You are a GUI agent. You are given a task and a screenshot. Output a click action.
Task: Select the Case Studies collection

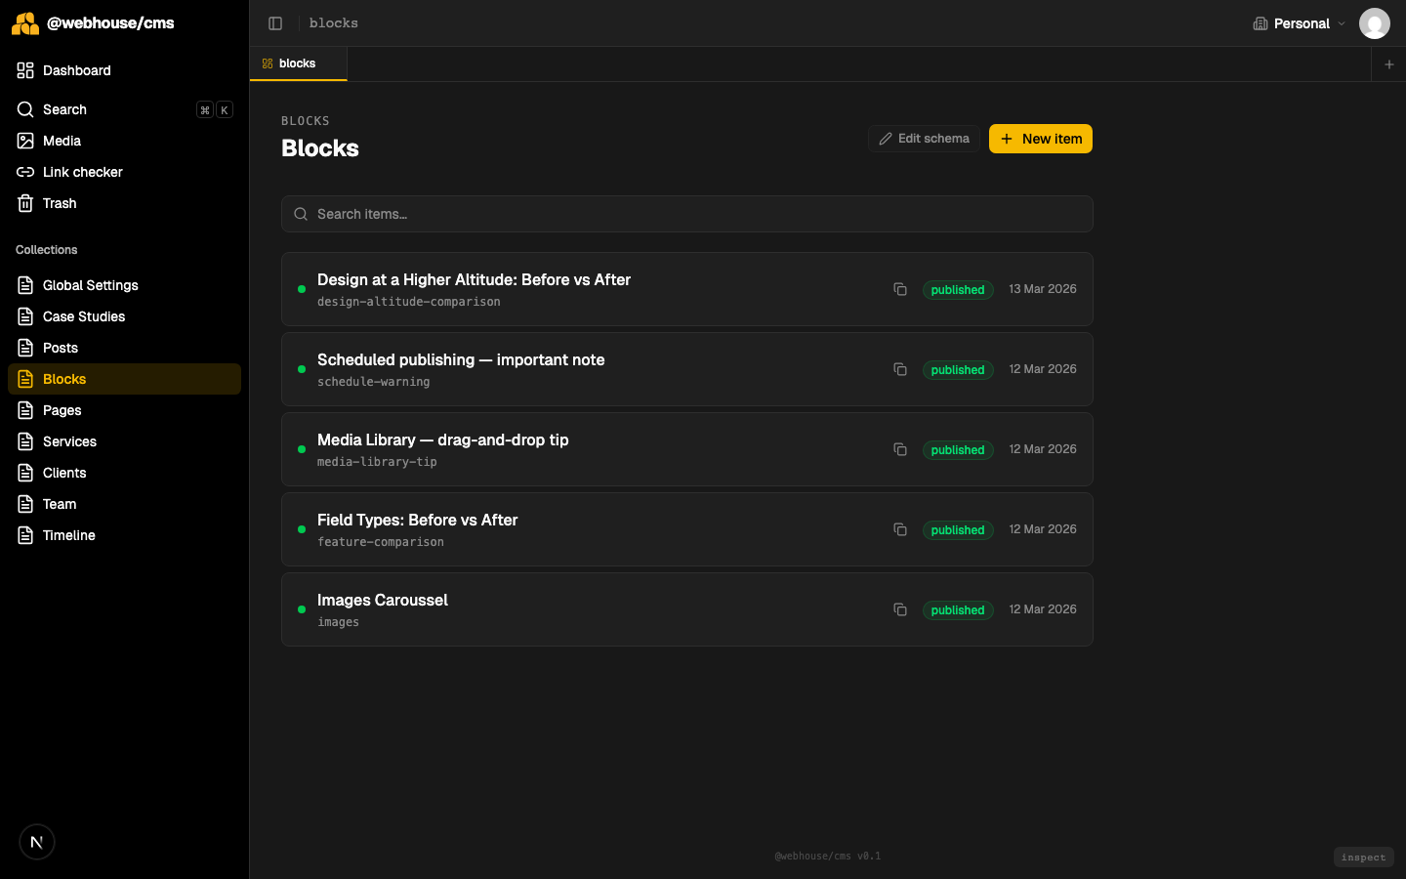83,316
